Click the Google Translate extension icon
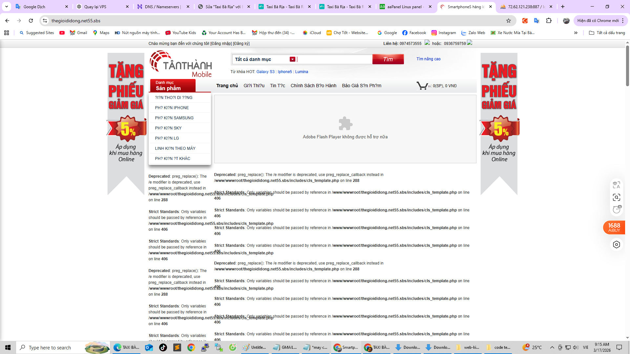 537,21
